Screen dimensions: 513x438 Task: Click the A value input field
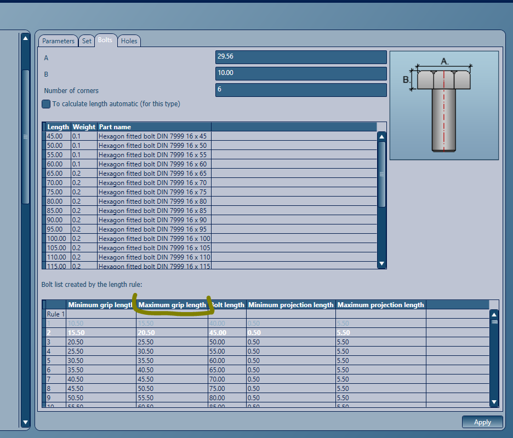coord(300,57)
